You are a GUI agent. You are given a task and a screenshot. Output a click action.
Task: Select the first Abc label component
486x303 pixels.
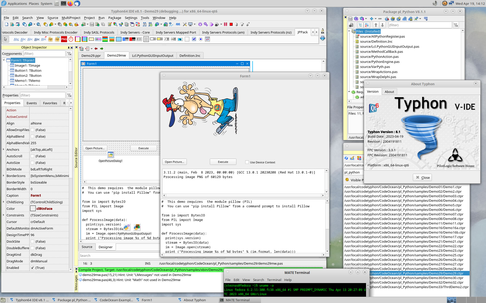(x=16, y=39)
